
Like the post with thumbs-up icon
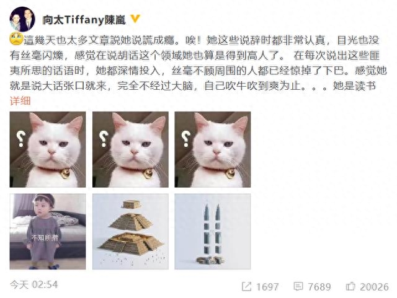[350, 286]
